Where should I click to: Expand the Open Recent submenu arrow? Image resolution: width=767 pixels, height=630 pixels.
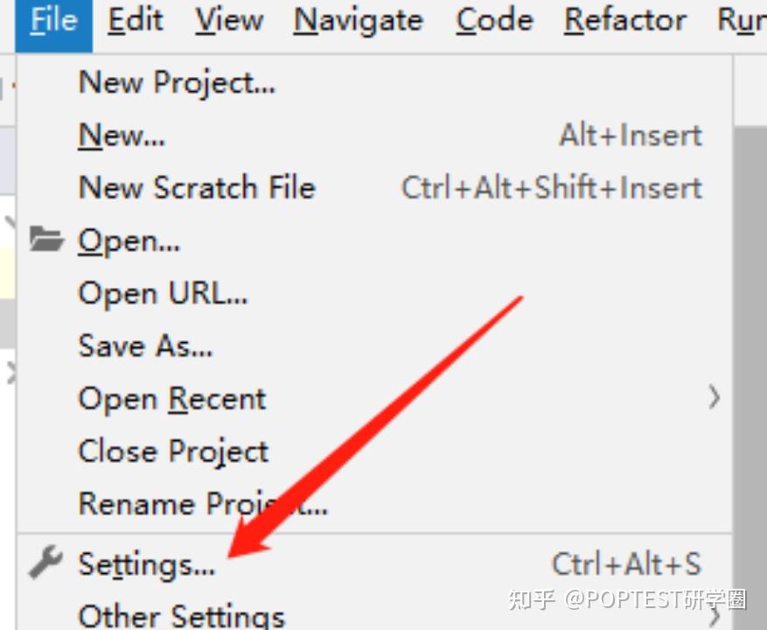coord(714,399)
